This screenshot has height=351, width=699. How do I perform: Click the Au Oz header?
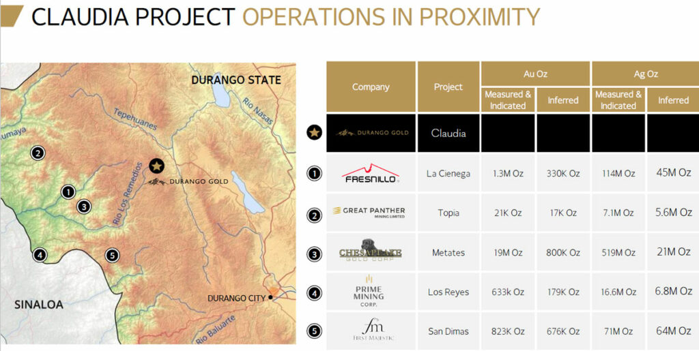point(535,74)
